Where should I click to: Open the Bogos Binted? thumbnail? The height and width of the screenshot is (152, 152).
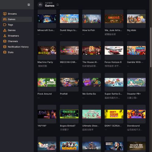tap(69, 114)
